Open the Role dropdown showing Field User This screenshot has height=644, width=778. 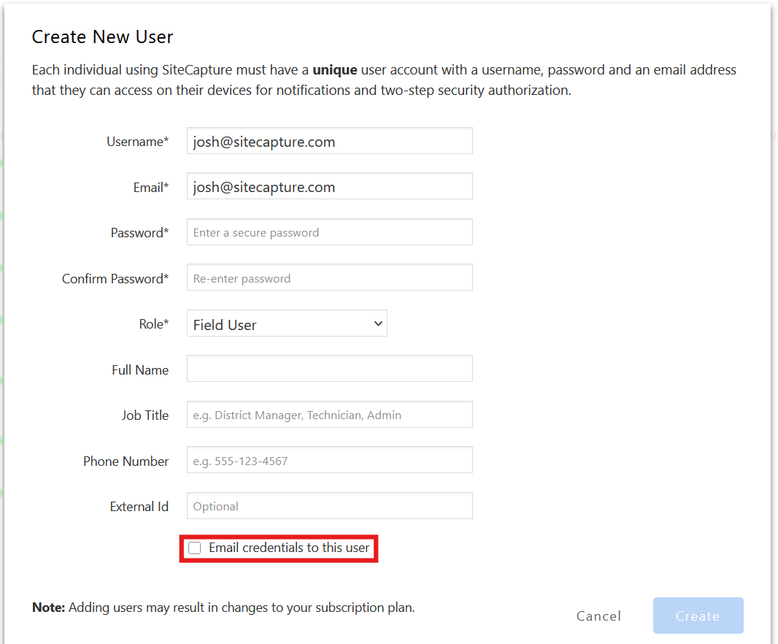click(287, 324)
